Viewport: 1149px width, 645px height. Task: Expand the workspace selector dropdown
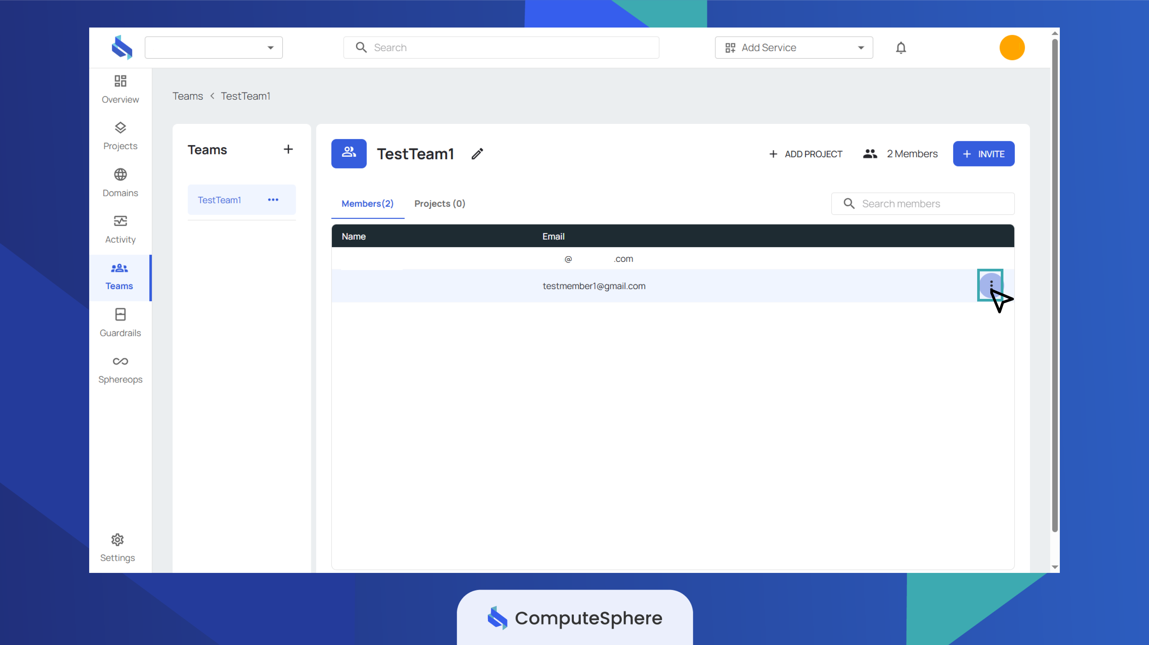point(214,48)
